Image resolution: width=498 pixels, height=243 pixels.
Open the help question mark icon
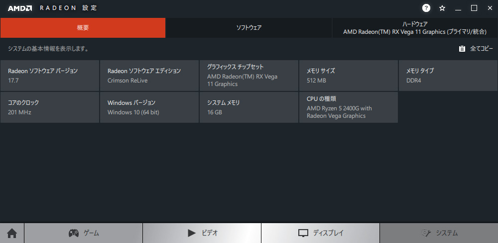tap(426, 8)
